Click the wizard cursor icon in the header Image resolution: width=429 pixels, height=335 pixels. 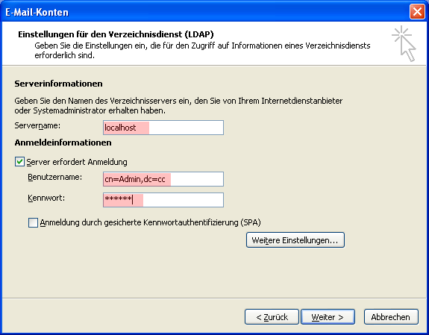404,43
